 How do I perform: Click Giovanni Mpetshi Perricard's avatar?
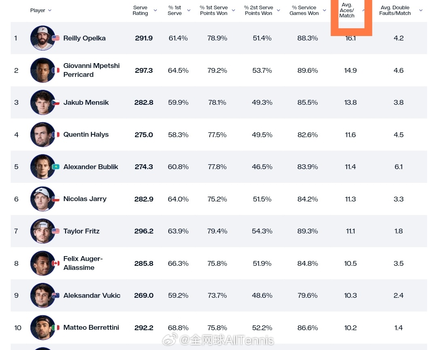[x=42, y=70]
